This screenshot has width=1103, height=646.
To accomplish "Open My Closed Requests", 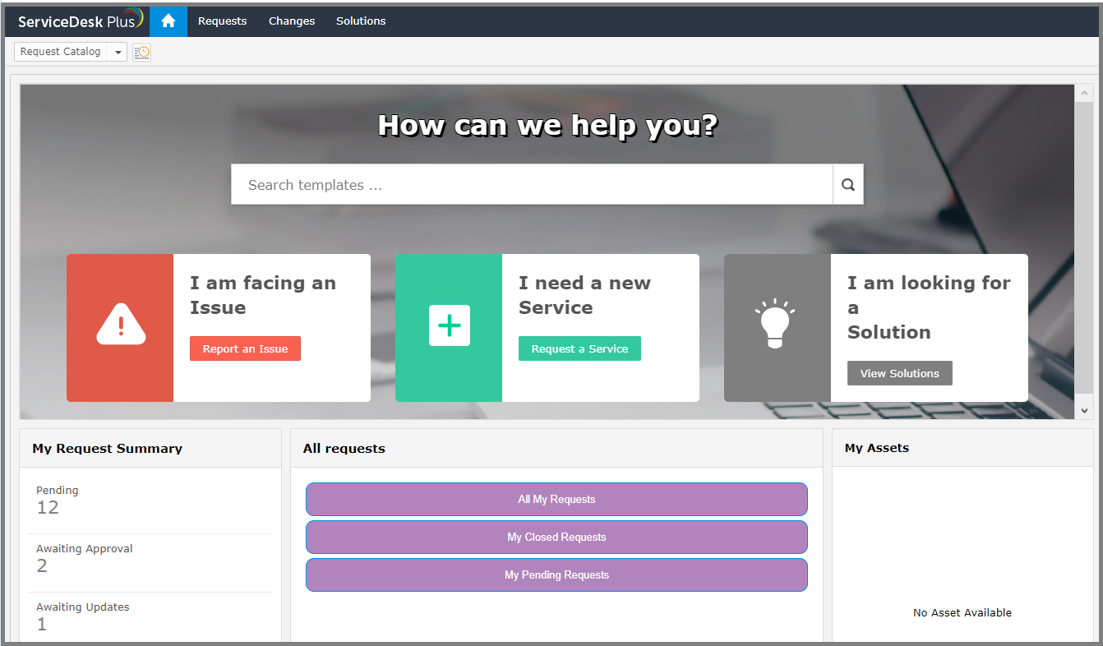I will point(556,537).
